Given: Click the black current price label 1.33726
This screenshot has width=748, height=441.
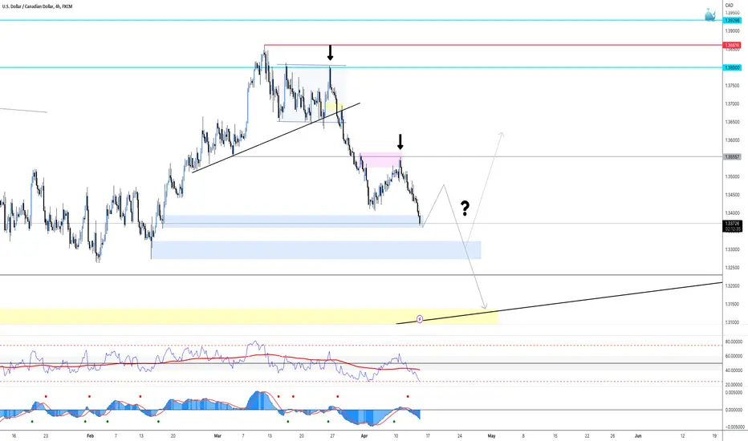Looking at the screenshot, I should tap(732, 226).
